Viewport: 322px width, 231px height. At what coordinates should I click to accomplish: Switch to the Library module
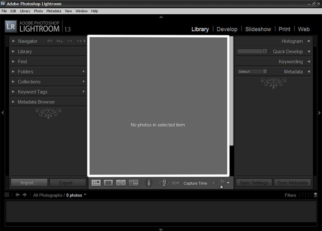(x=200, y=29)
